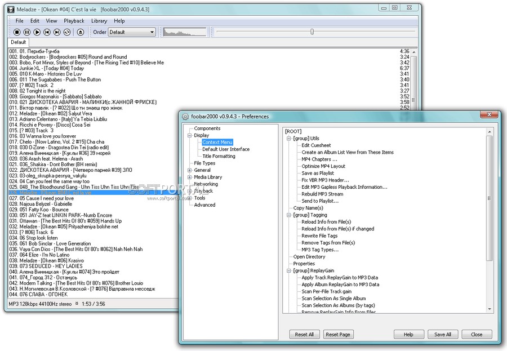The width and height of the screenshot is (507, 351).
Task: Collapse the [group] Utils node
Action: 289,139
